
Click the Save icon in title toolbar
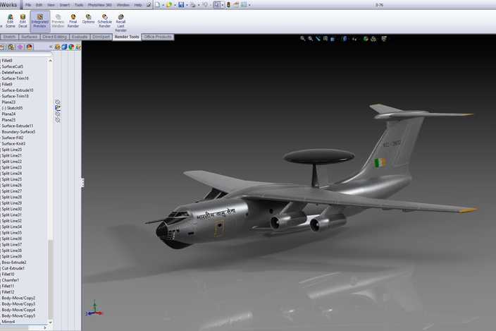pos(181,5)
